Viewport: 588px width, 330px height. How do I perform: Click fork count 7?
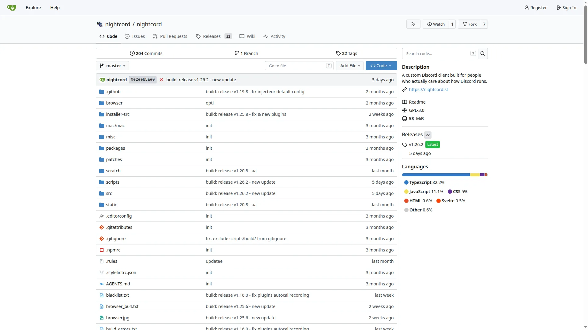484,24
